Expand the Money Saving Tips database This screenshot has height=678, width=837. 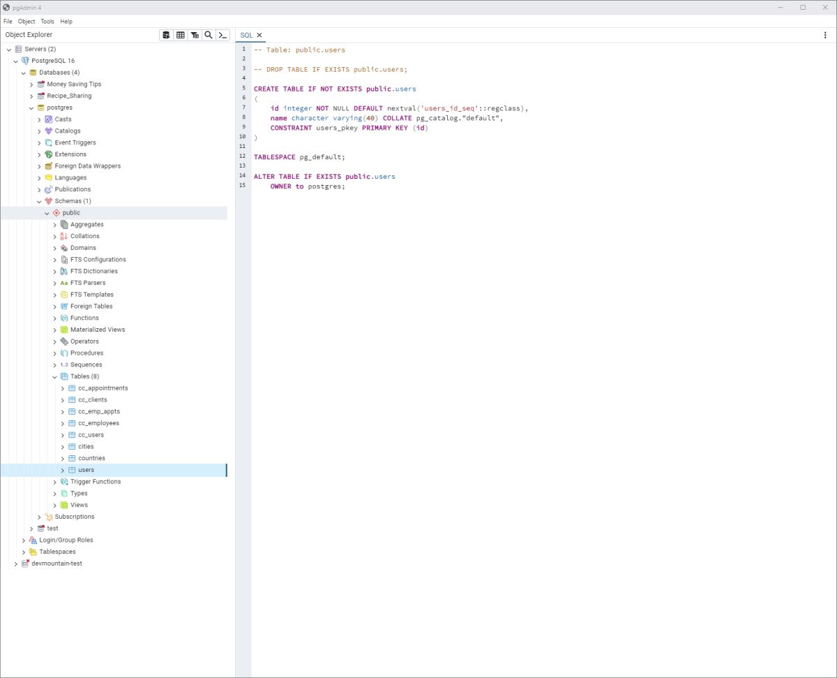coord(31,84)
